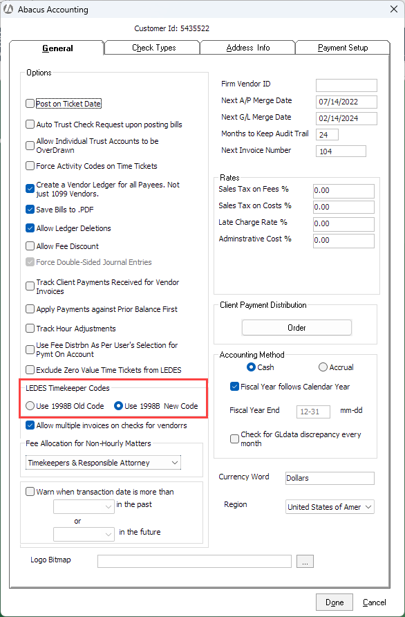Toggle Allow Fee Discount option

[x=30, y=246]
